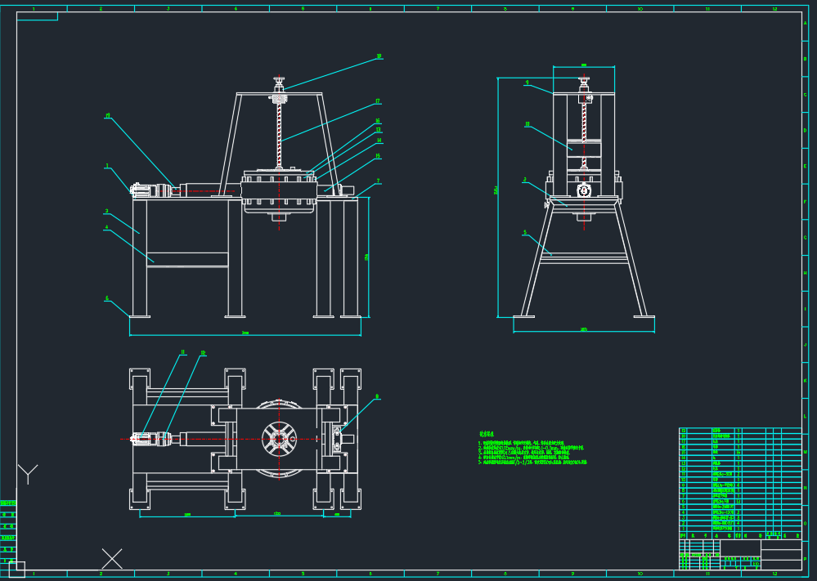Click the front view overall width dimension line
The image size is (817, 581).
245,335
